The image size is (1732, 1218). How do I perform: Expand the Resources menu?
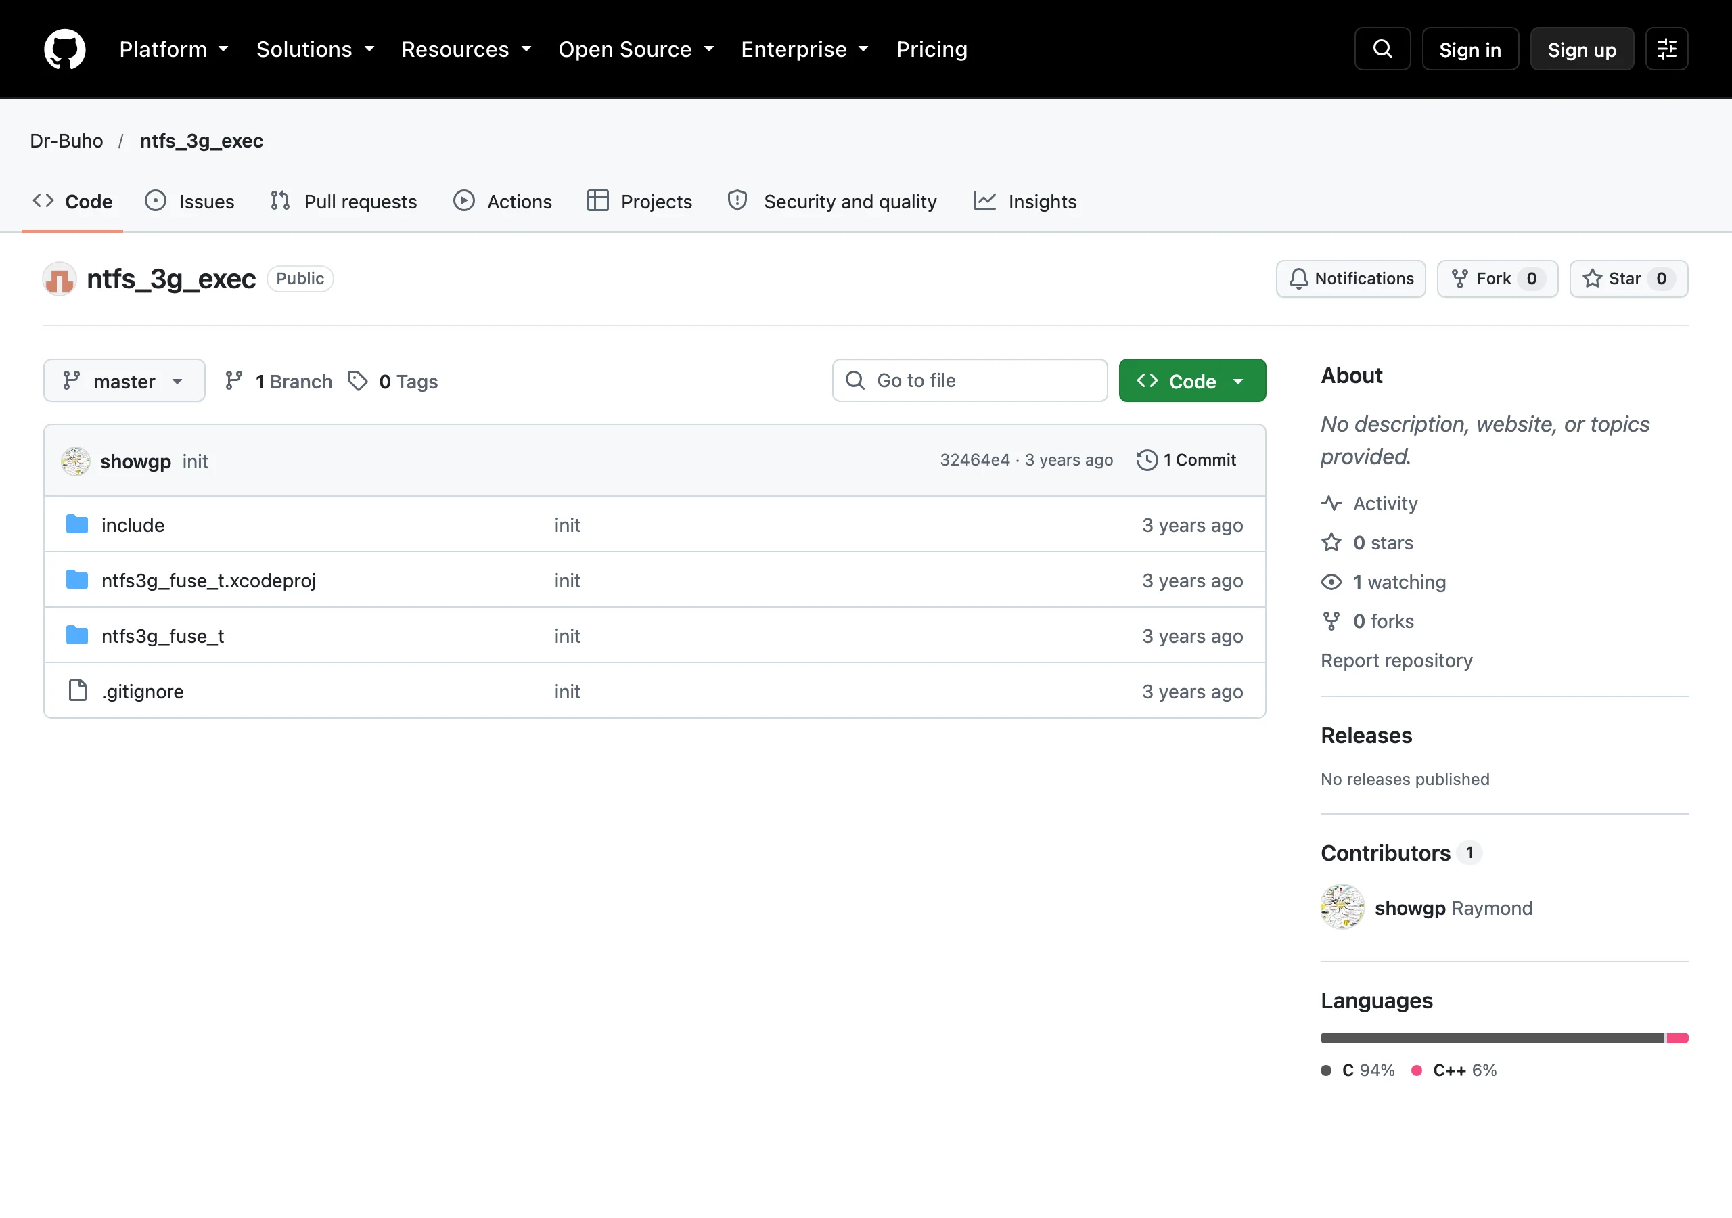point(466,49)
